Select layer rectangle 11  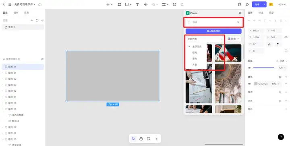[x=23, y=67]
